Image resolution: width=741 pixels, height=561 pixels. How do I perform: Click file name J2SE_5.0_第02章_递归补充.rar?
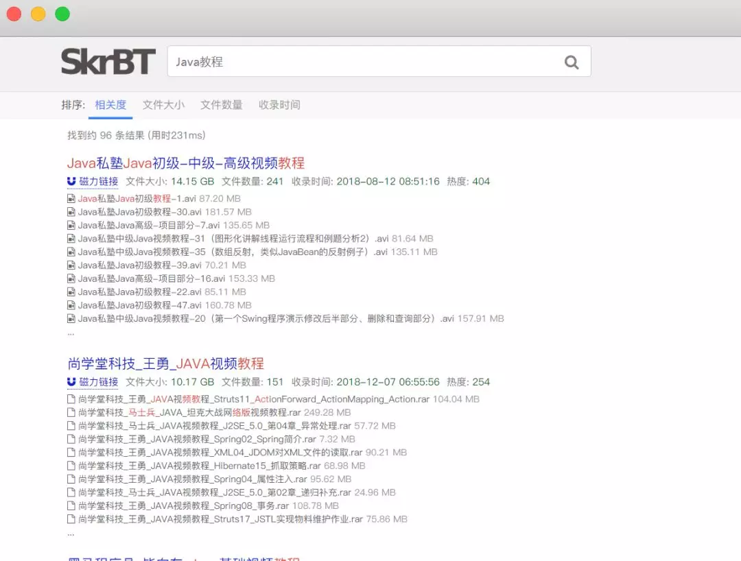click(215, 492)
